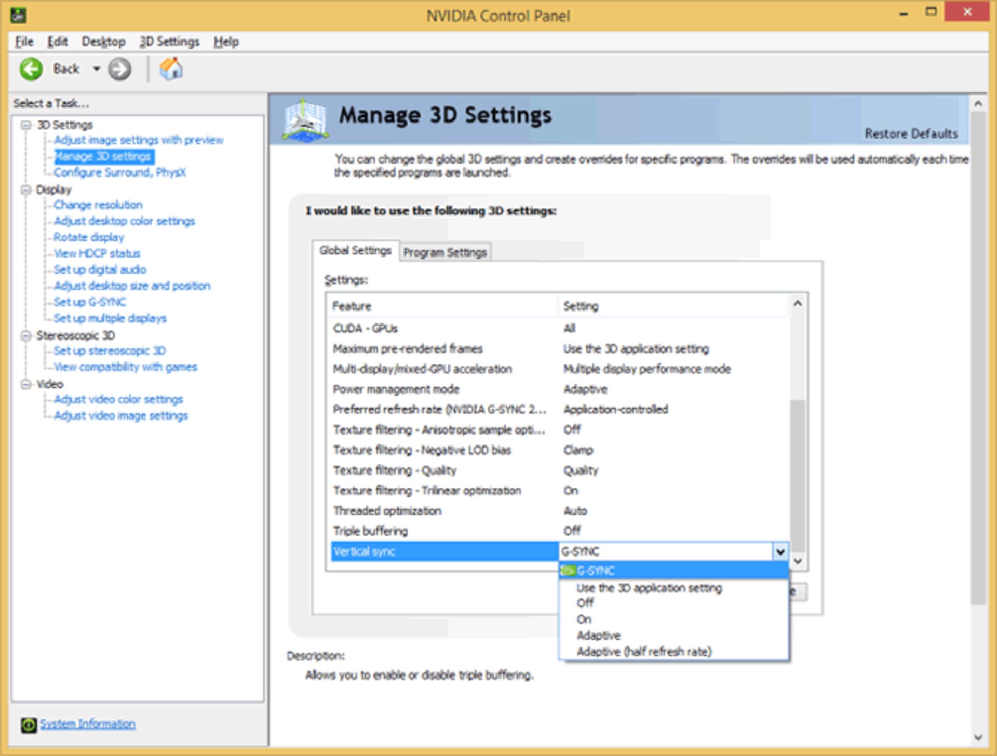Click the Back button dropdown arrow

point(96,69)
